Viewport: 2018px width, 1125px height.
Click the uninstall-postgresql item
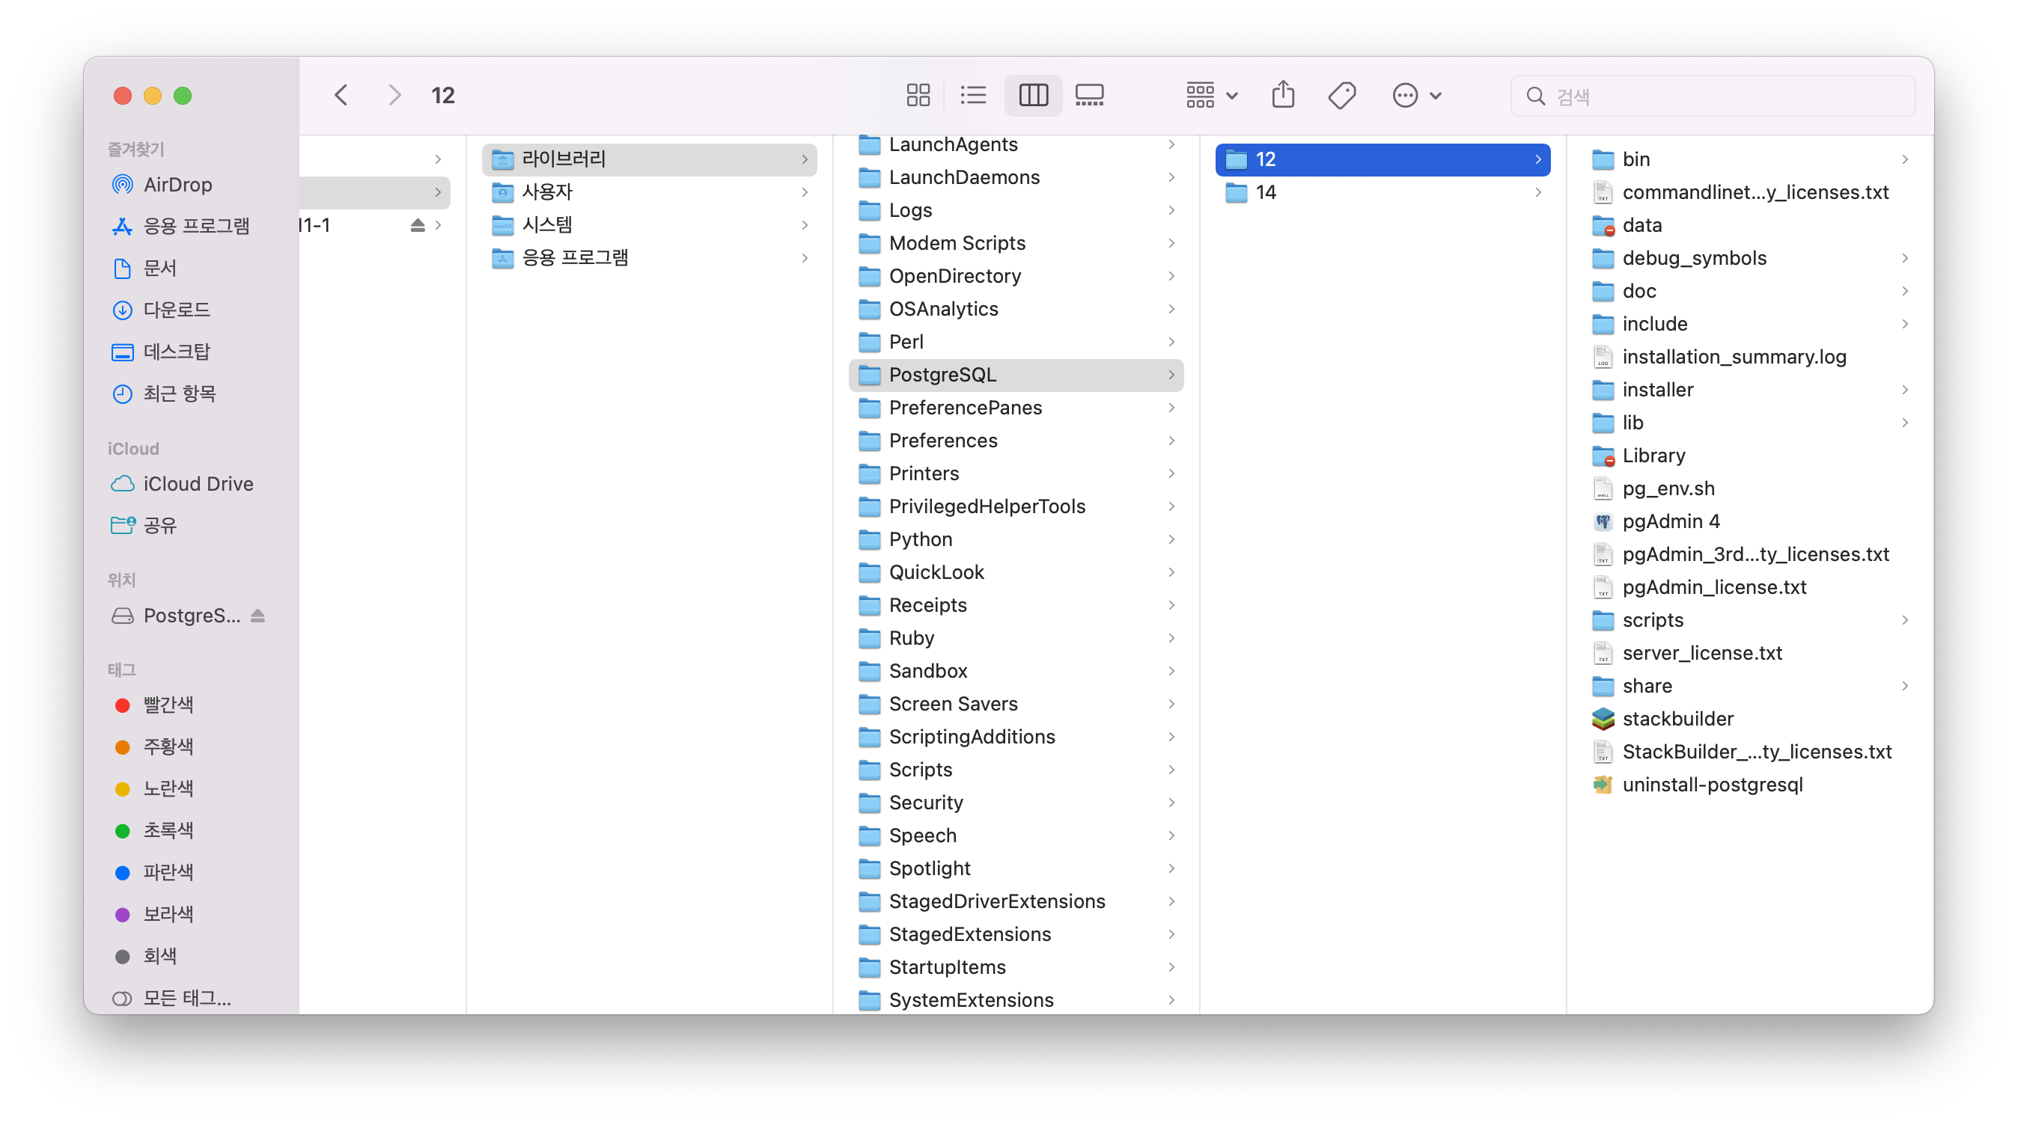point(1712,785)
